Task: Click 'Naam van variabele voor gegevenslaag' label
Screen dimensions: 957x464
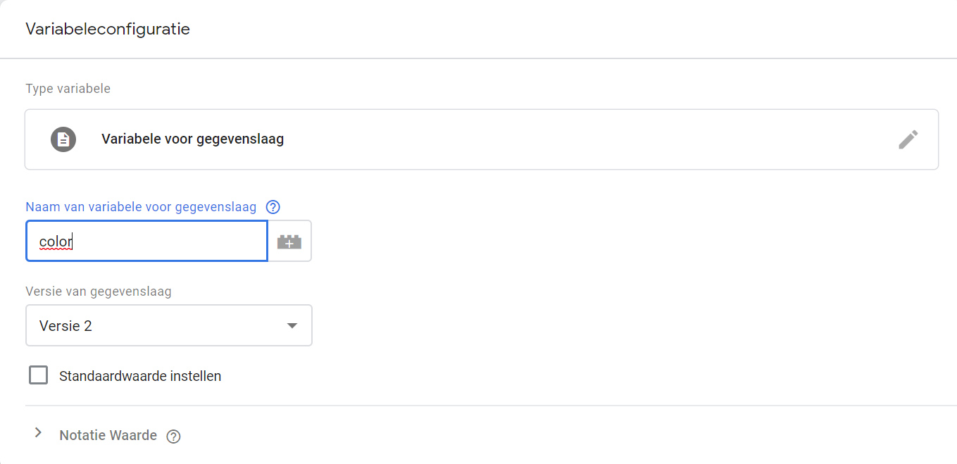Action: coord(141,207)
